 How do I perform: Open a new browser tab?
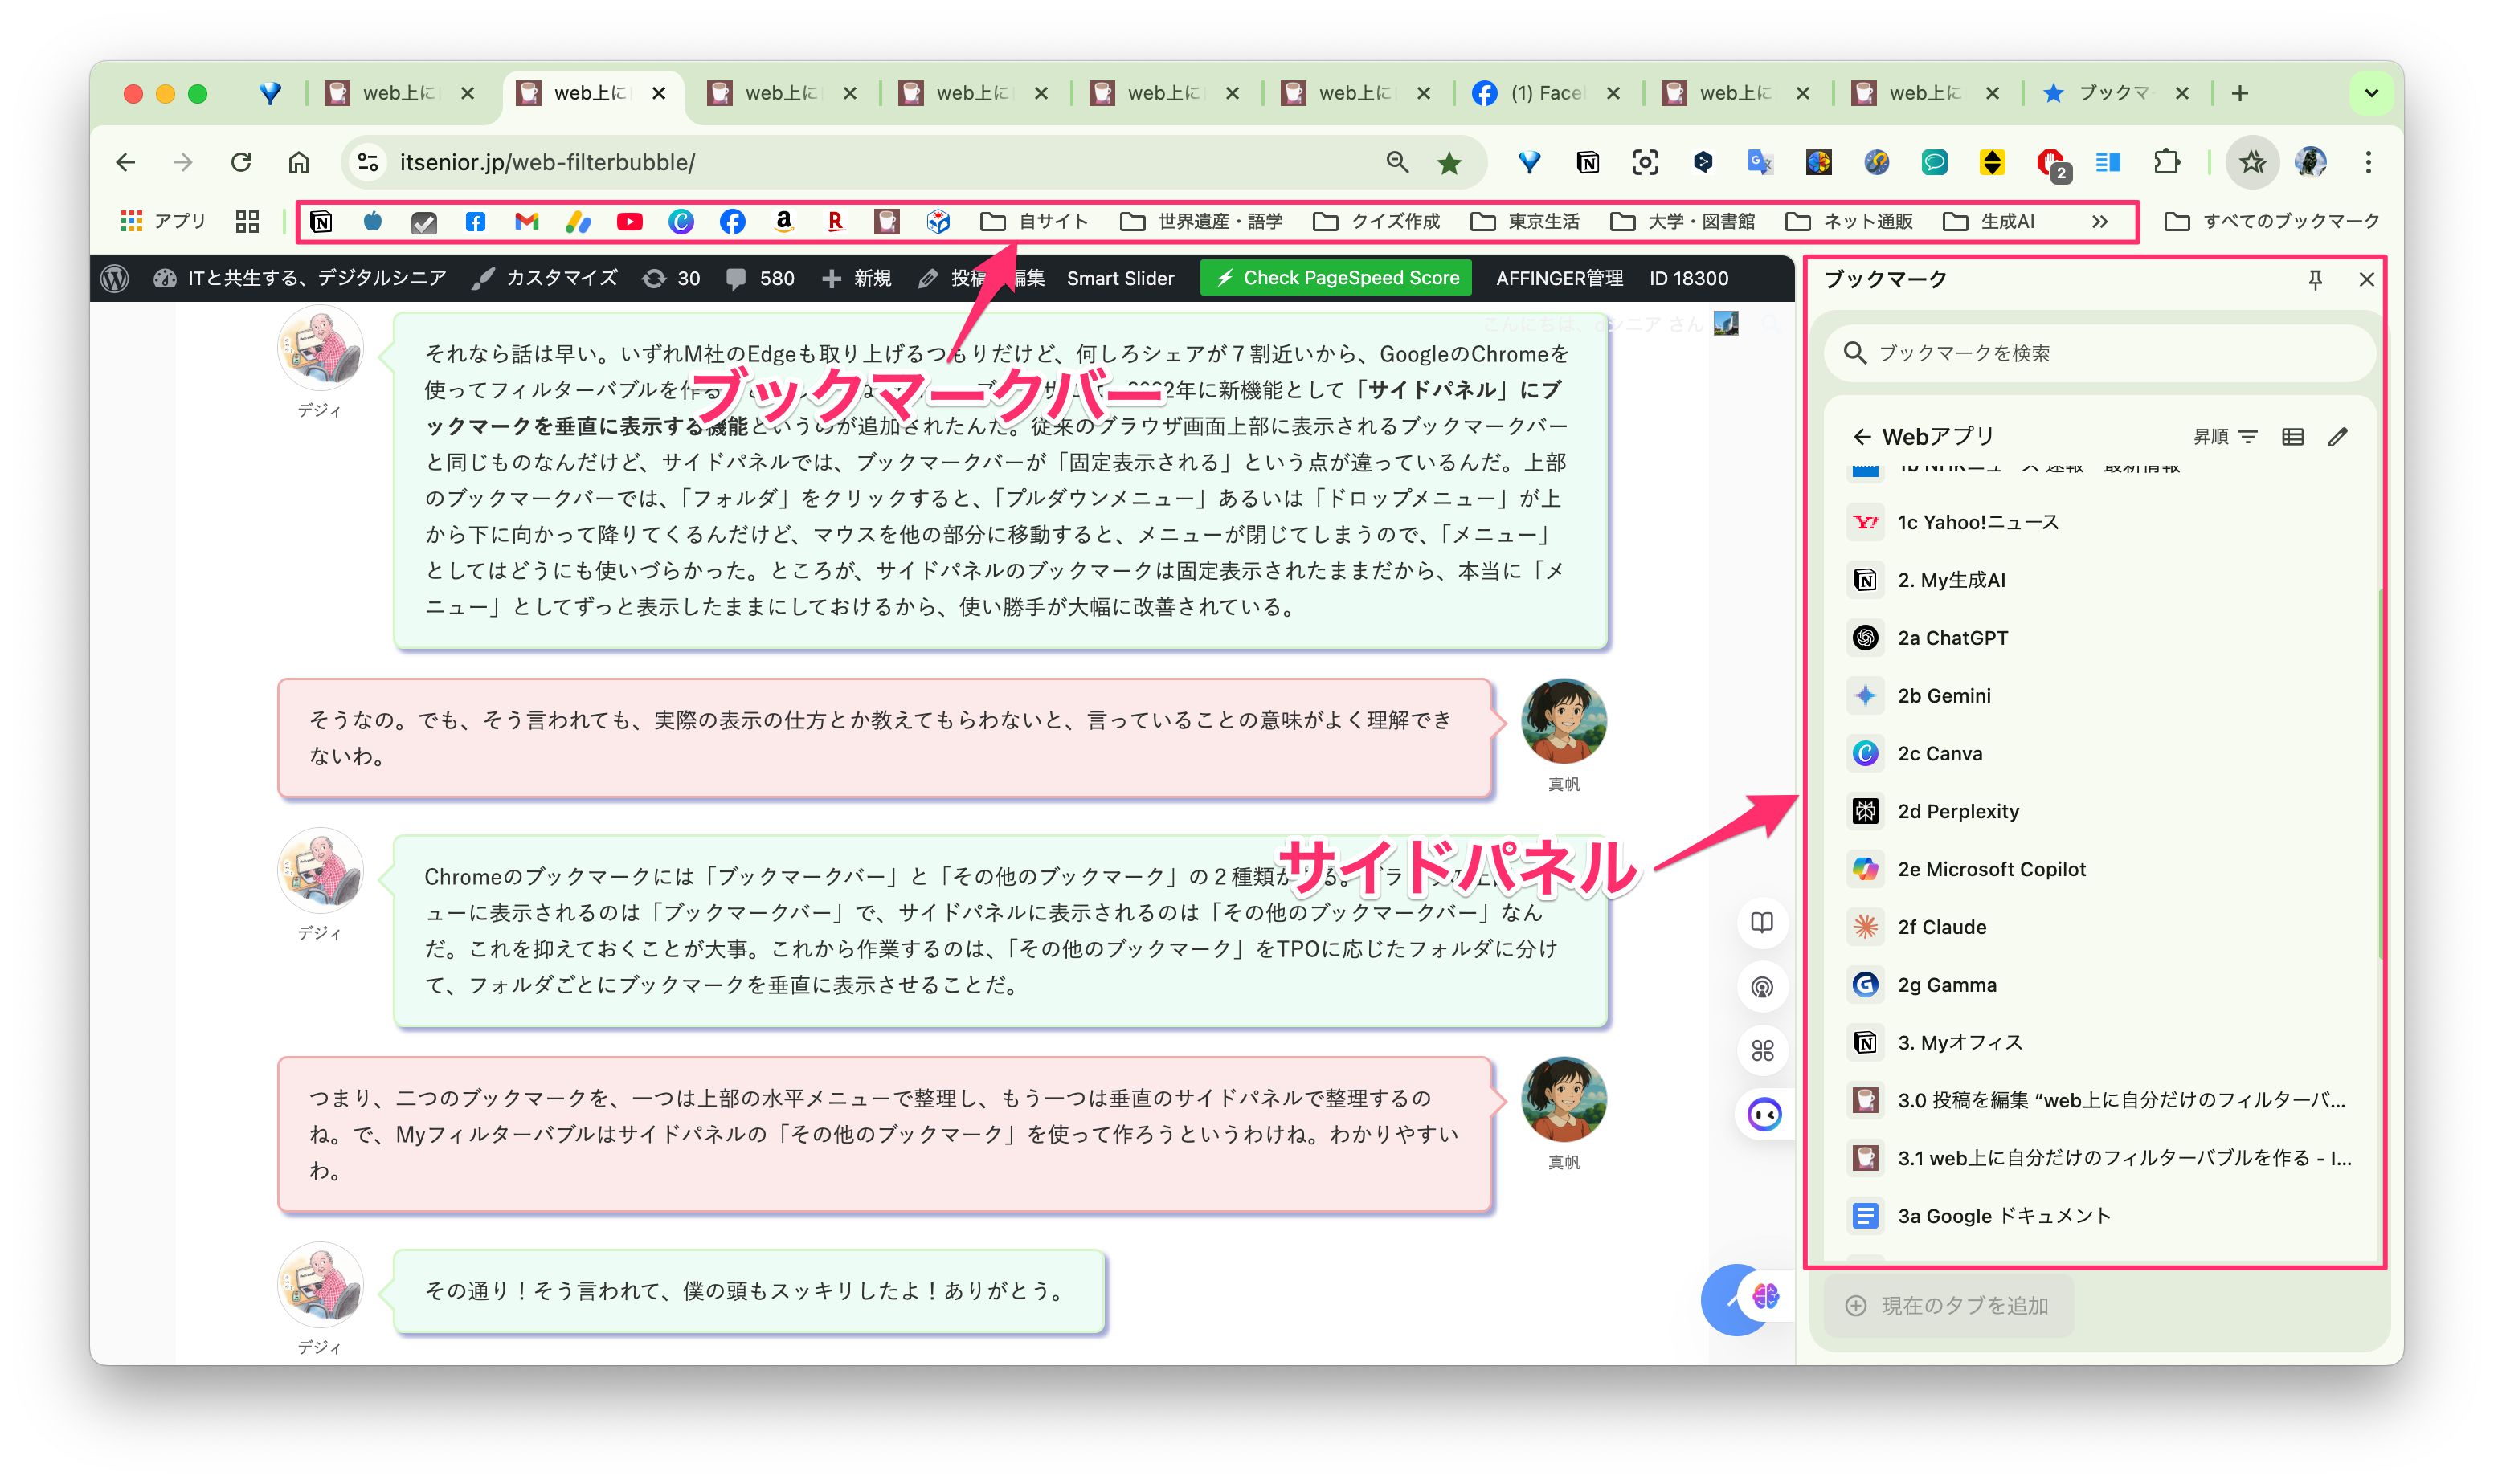click(2239, 93)
